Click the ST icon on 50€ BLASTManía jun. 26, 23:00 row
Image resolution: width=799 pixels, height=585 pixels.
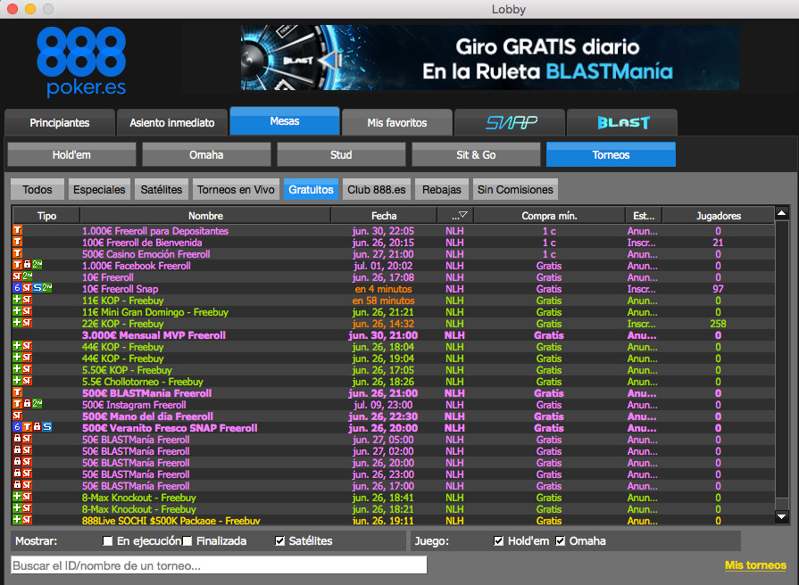tap(27, 474)
